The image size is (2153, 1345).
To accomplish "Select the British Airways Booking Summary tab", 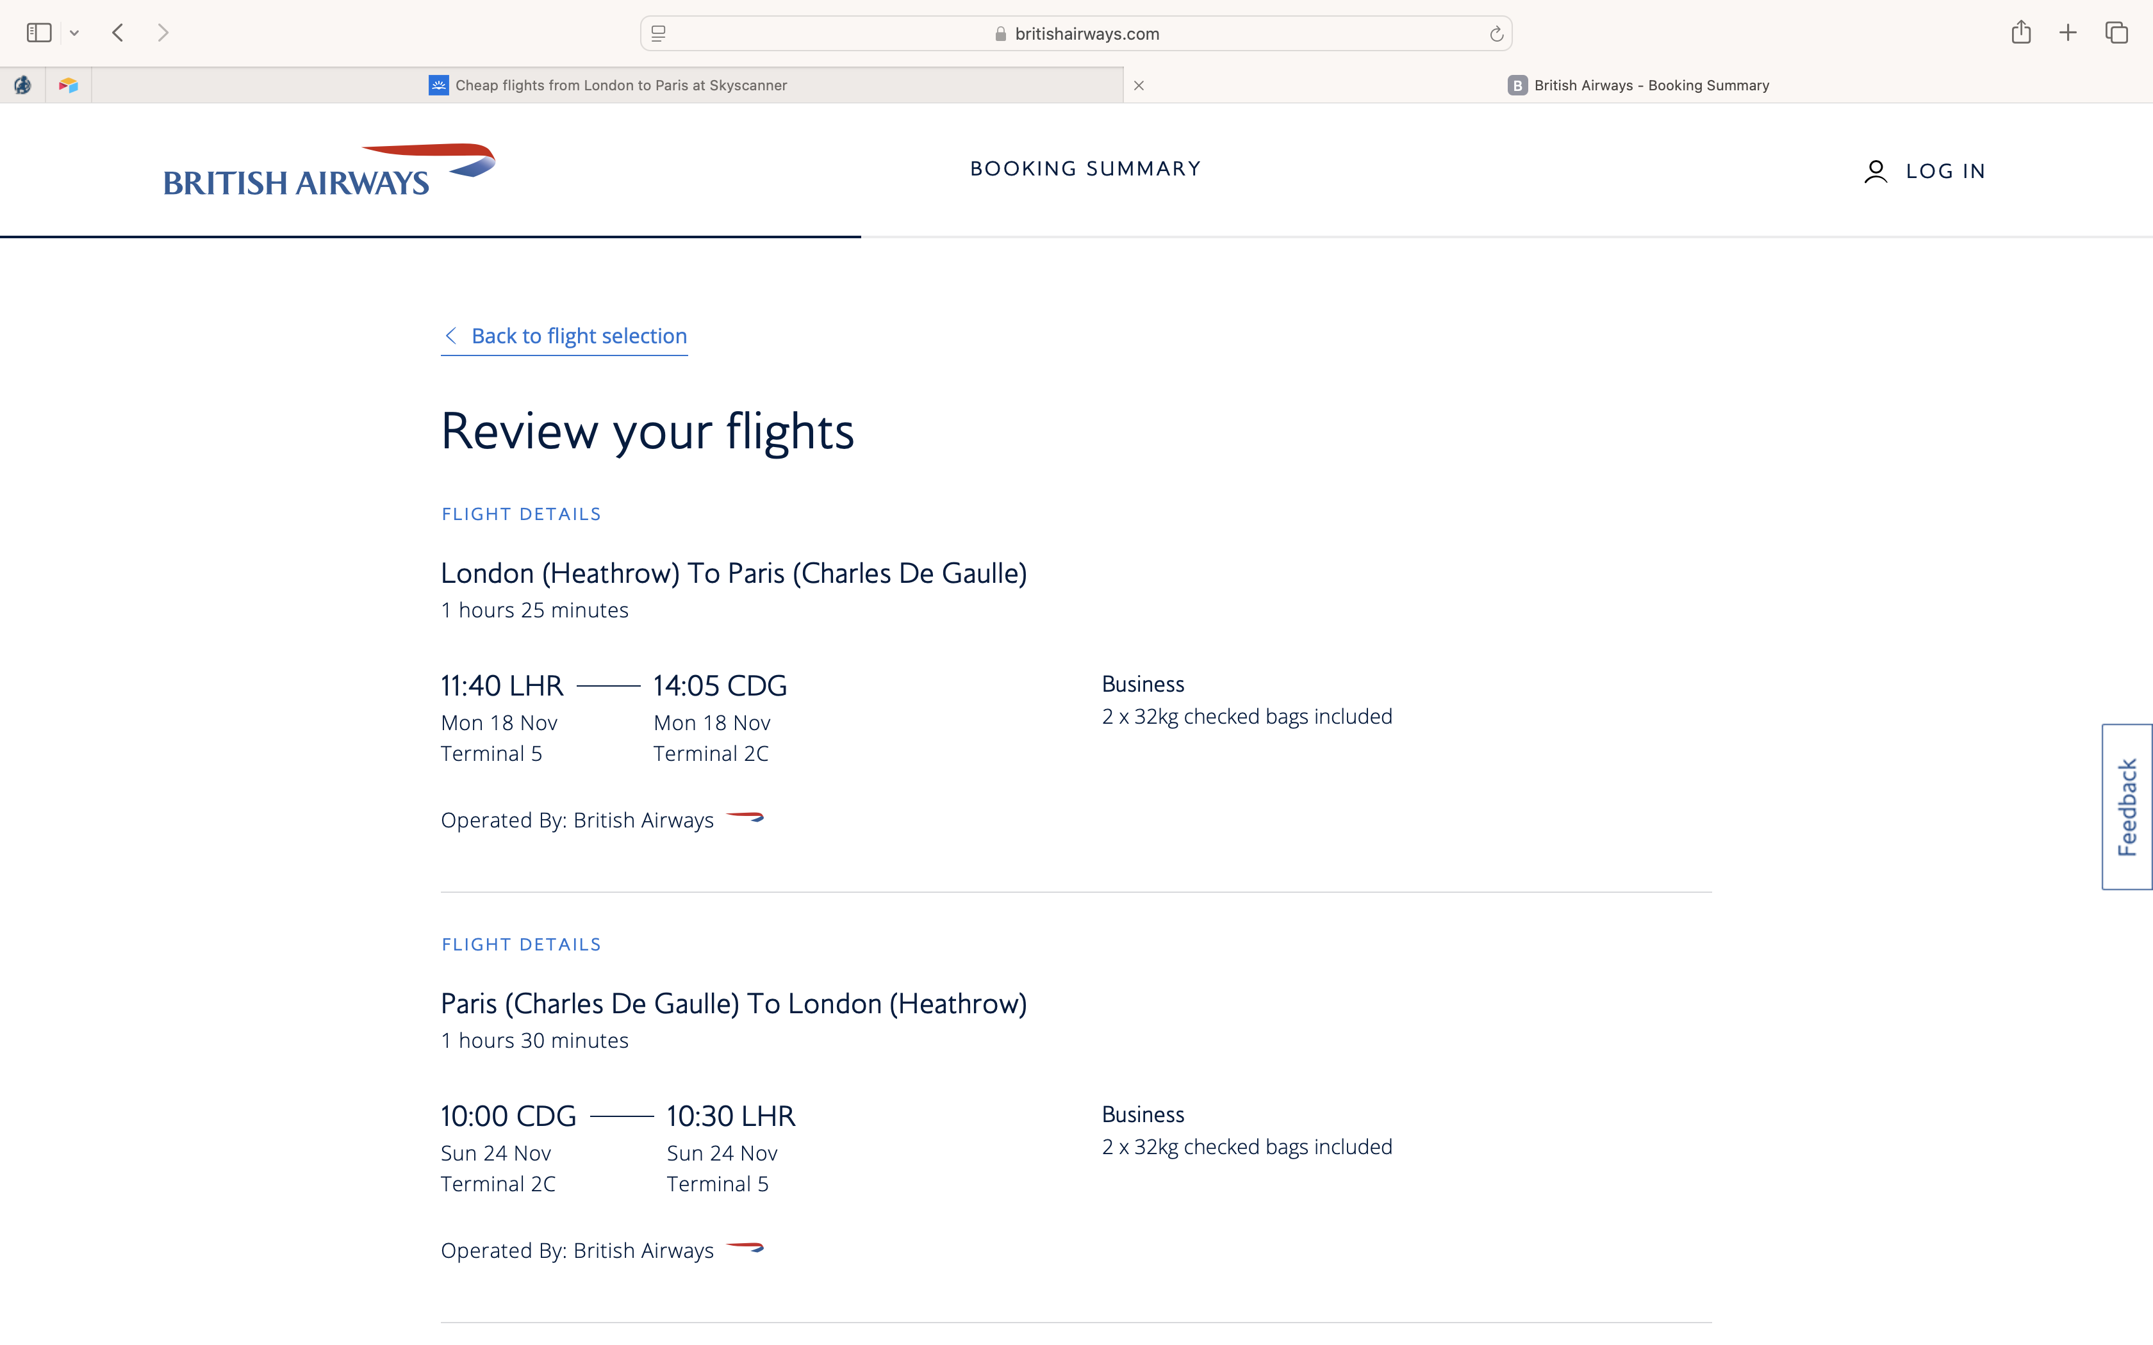I will (x=1638, y=85).
